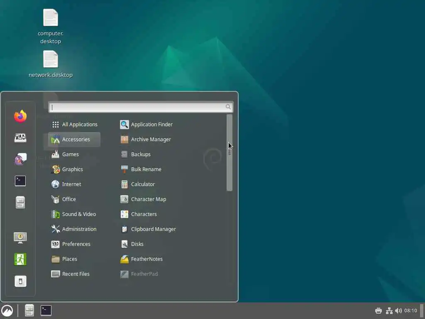
Task: Click the magnifier icon in search box
Action: tap(228, 107)
